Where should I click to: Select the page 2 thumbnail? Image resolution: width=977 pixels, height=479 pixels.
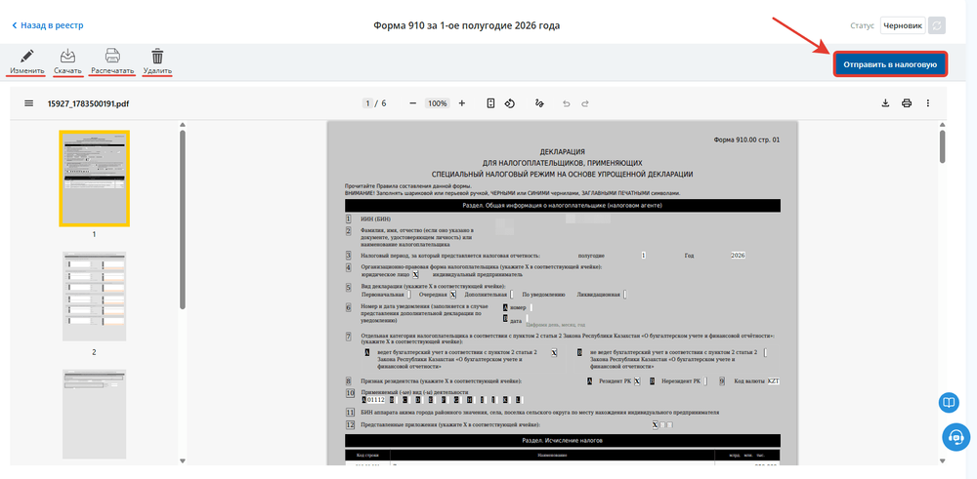tap(94, 297)
